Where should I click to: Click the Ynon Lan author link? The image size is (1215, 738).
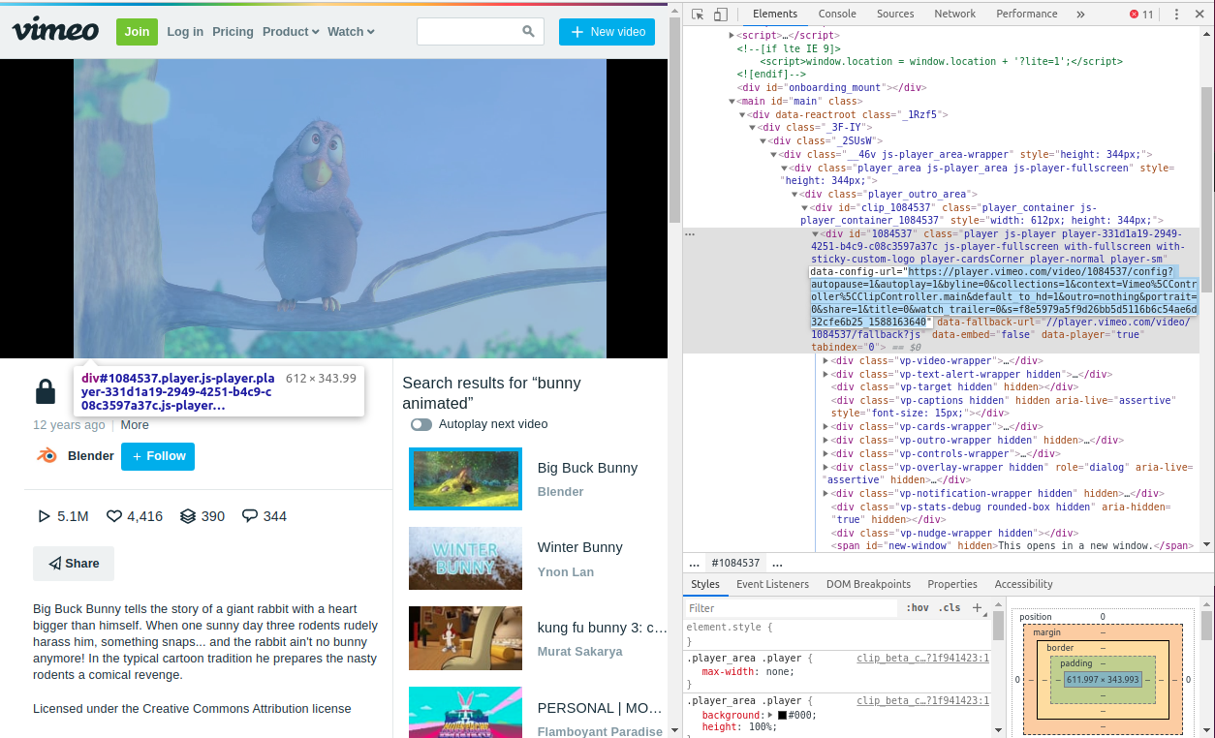click(x=566, y=572)
